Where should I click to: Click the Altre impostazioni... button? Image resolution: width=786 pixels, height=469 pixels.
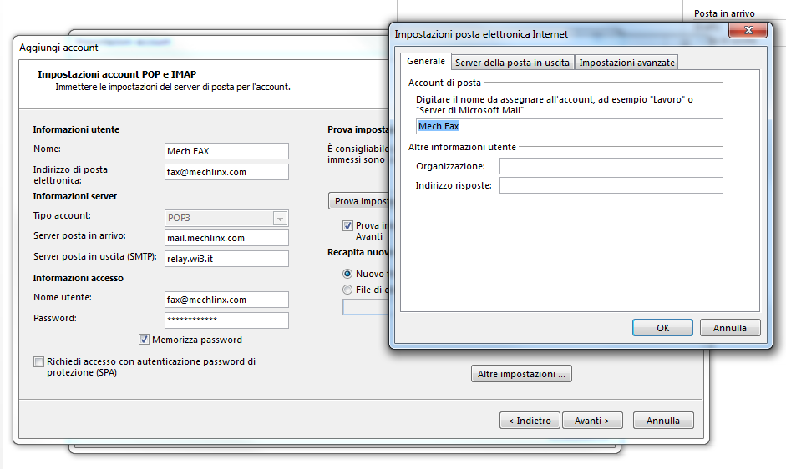(521, 374)
